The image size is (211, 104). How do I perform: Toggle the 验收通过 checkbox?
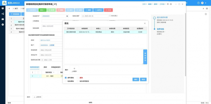coord(110,16)
